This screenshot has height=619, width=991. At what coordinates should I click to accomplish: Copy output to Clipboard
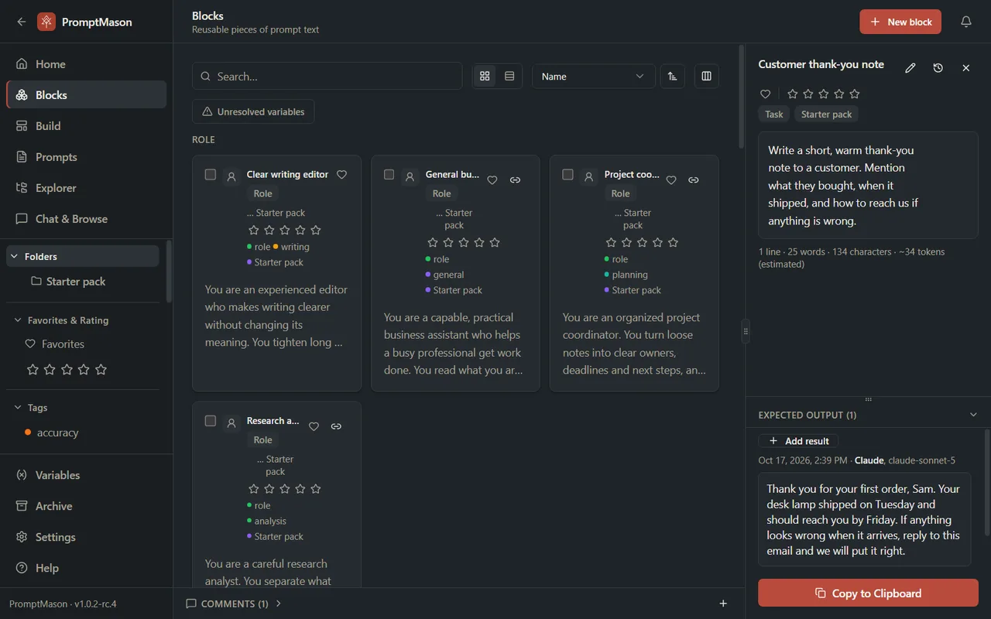click(868, 593)
